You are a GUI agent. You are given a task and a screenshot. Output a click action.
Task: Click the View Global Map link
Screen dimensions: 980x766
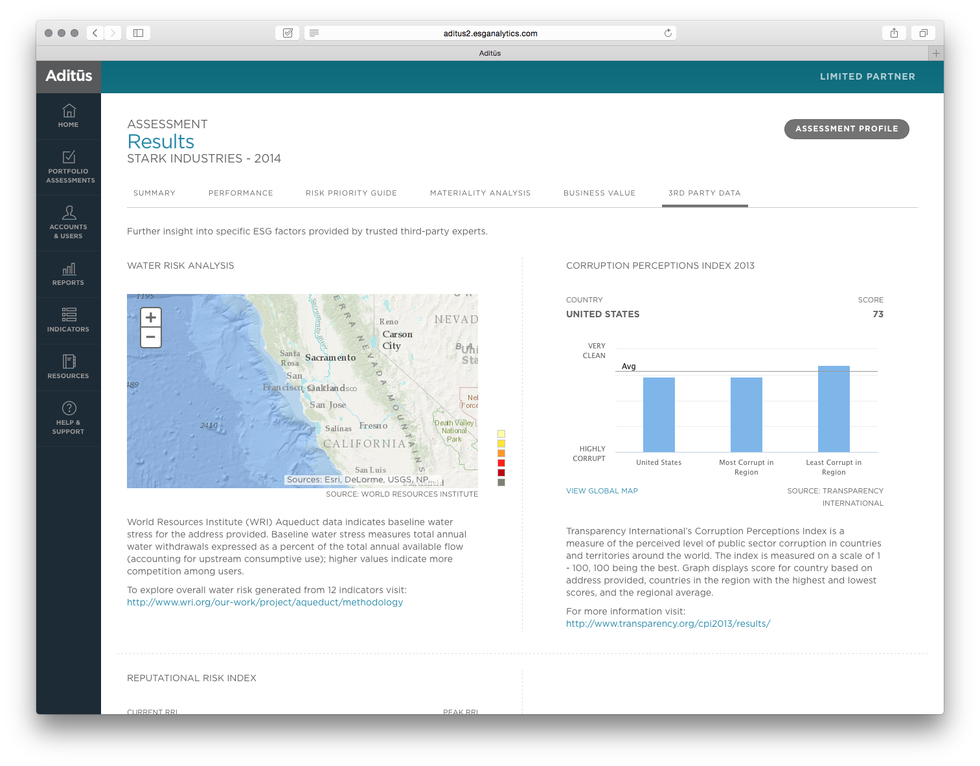[602, 491]
